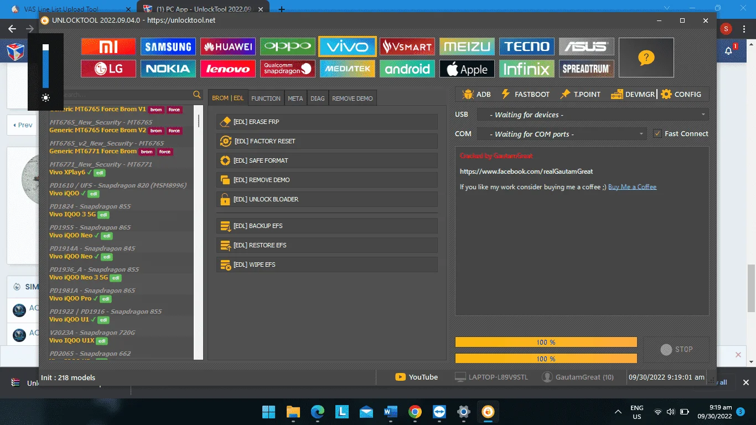
Task: Open Windows Start menu on taskbar
Action: coord(269,412)
